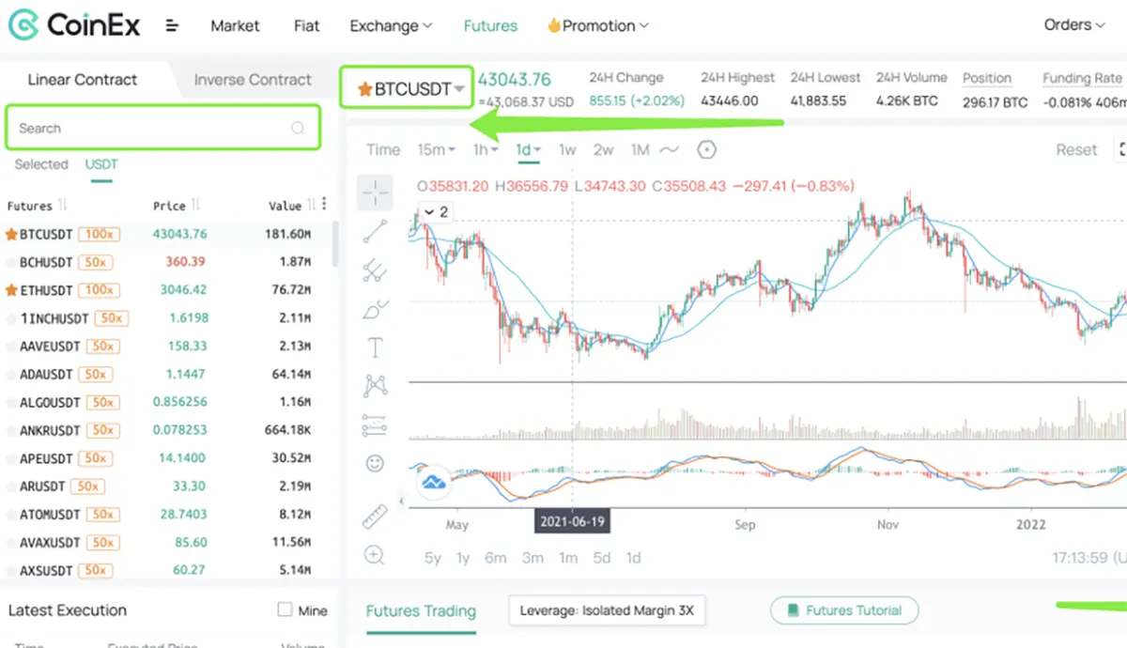
Task: Select the brush drawing tool
Action: (x=375, y=309)
